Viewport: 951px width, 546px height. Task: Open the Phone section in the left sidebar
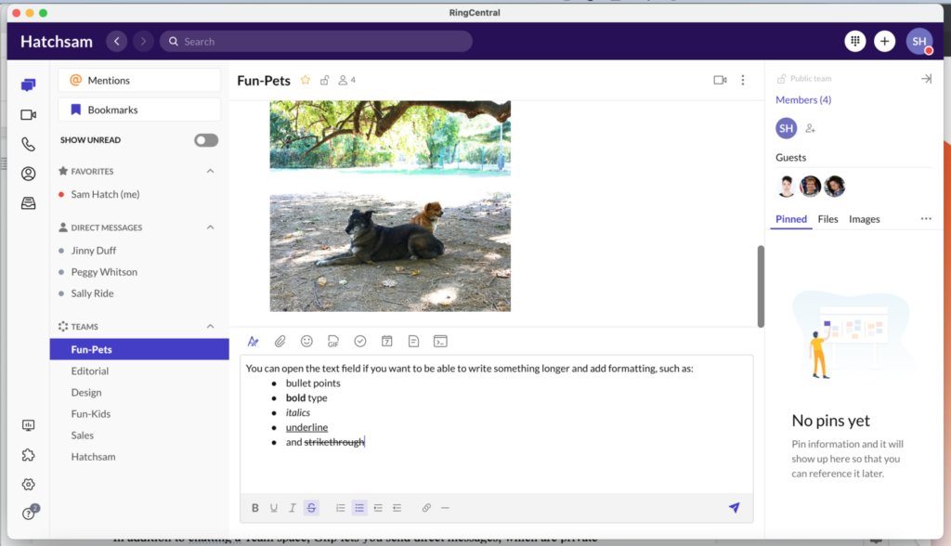point(28,144)
